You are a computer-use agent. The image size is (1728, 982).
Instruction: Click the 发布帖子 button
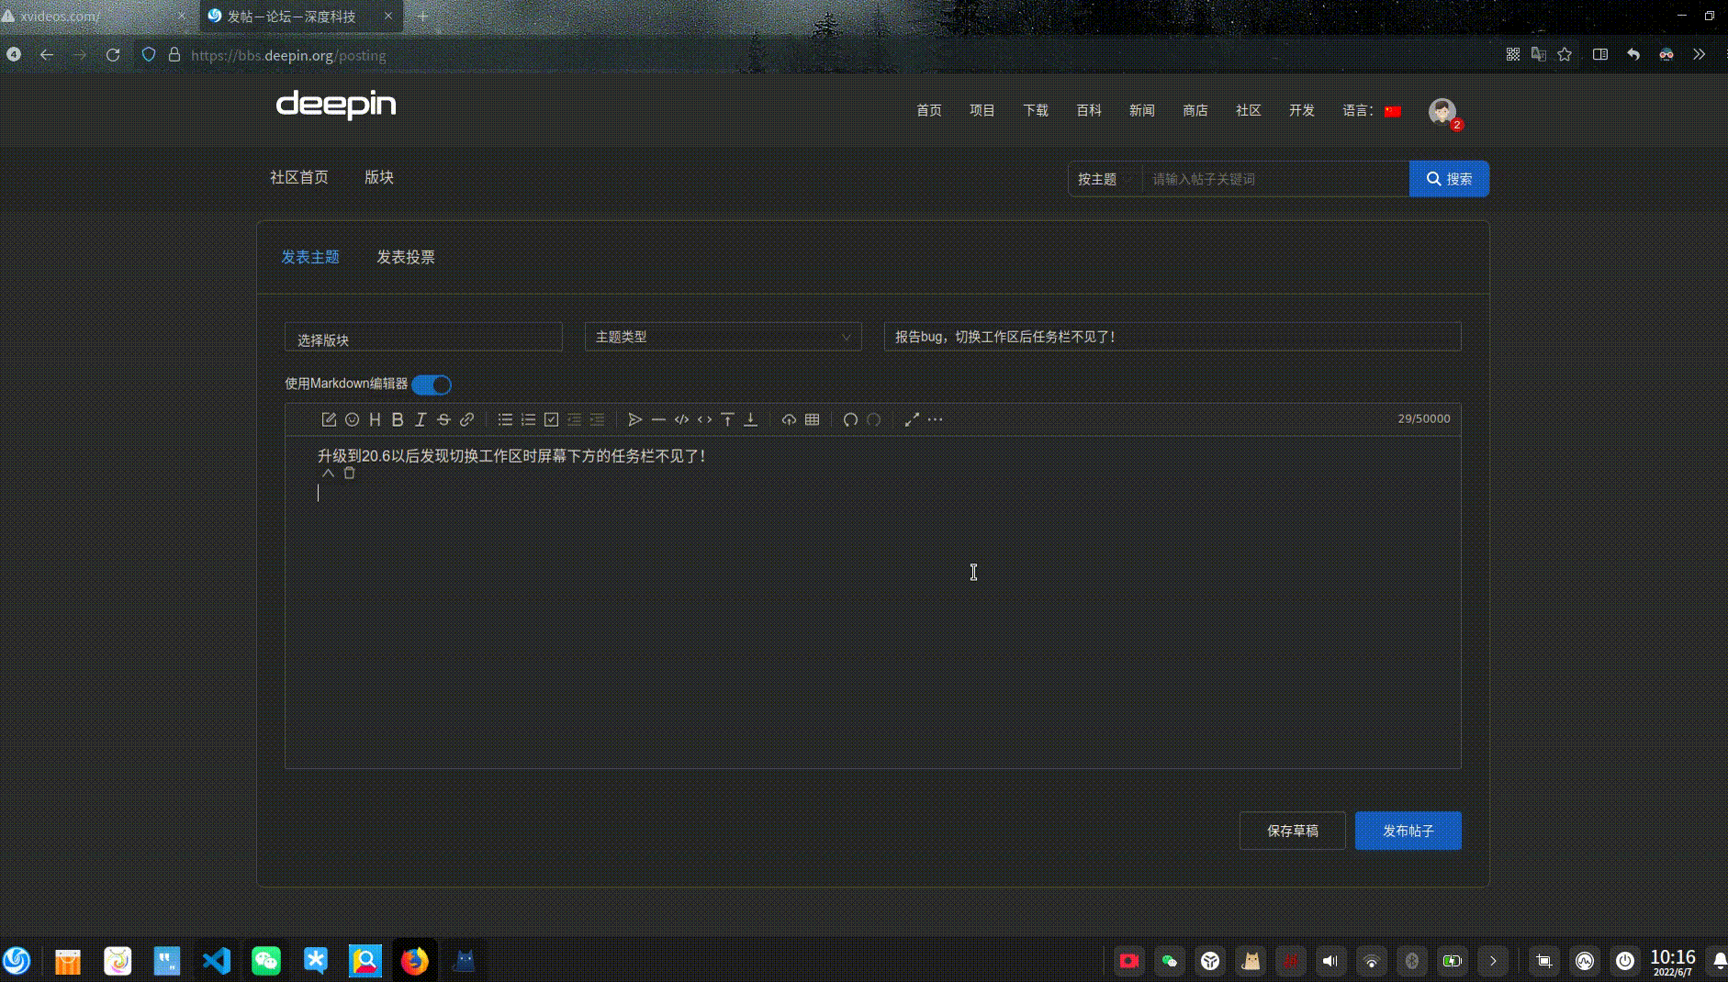point(1407,831)
